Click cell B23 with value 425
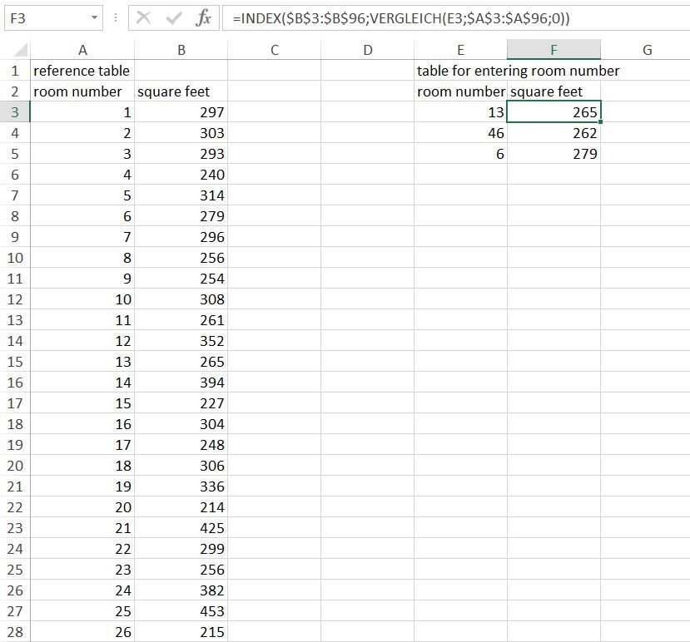 [181, 528]
